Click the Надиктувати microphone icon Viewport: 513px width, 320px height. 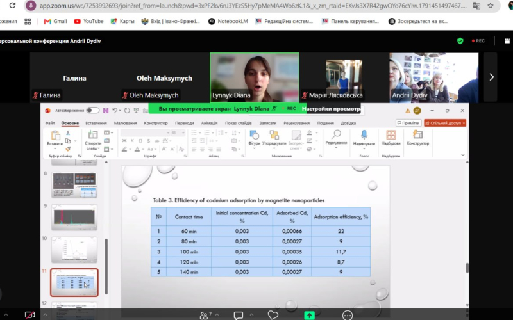[364, 134]
